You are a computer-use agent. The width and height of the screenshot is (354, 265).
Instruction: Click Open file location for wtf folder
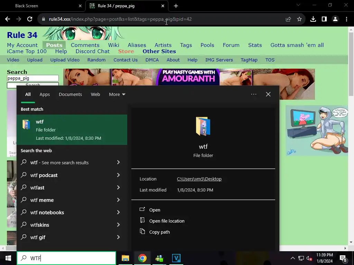point(167,221)
